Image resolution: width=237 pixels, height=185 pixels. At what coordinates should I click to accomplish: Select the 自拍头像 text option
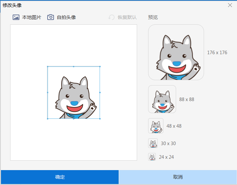[66, 17]
